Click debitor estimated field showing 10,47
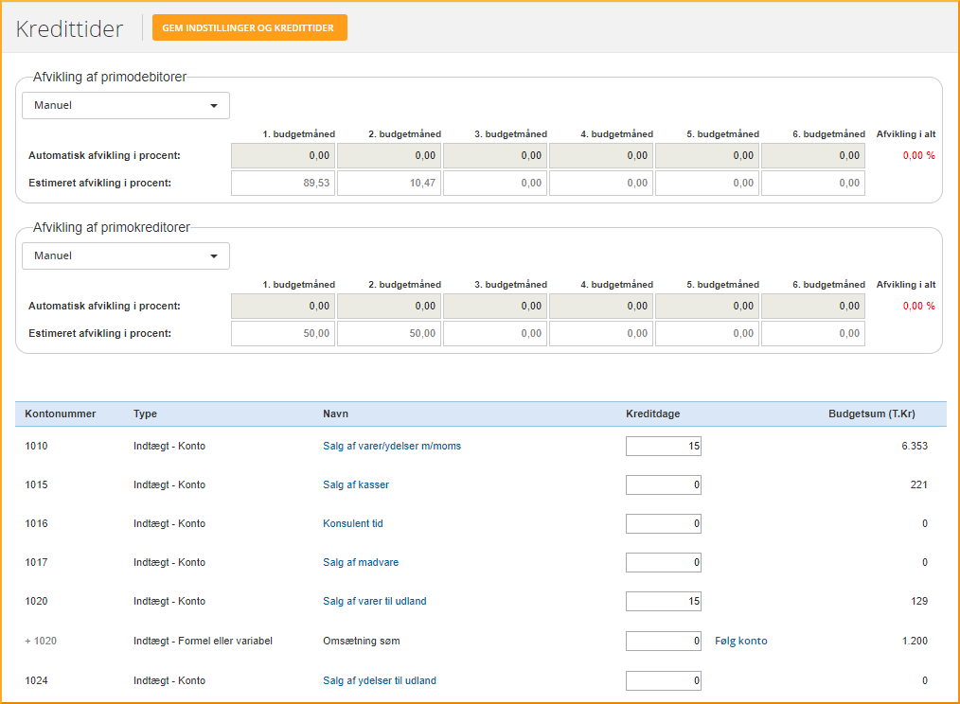 tap(389, 183)
